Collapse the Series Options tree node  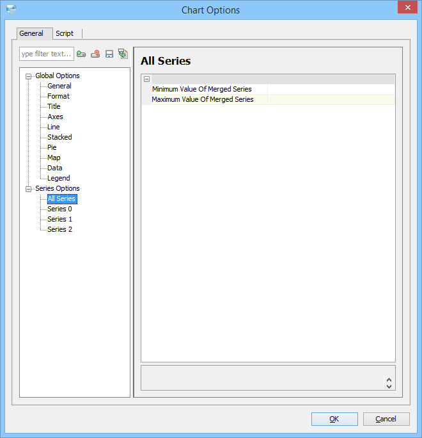pos(28,189)
